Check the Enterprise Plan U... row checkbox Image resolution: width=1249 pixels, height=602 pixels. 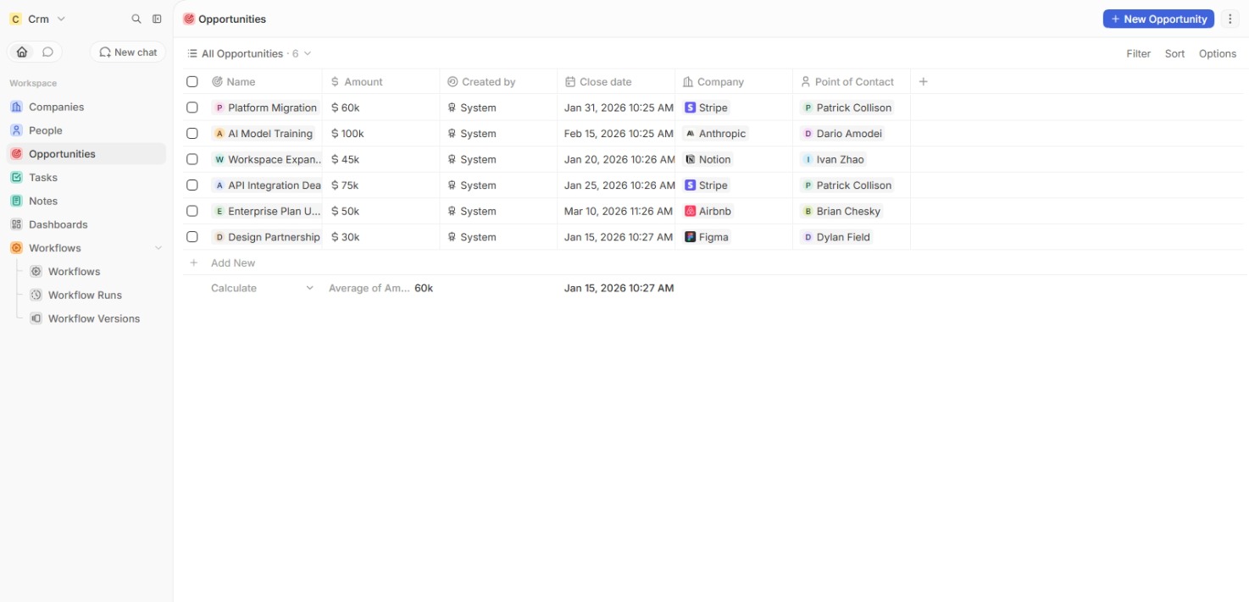click(192, 211)
